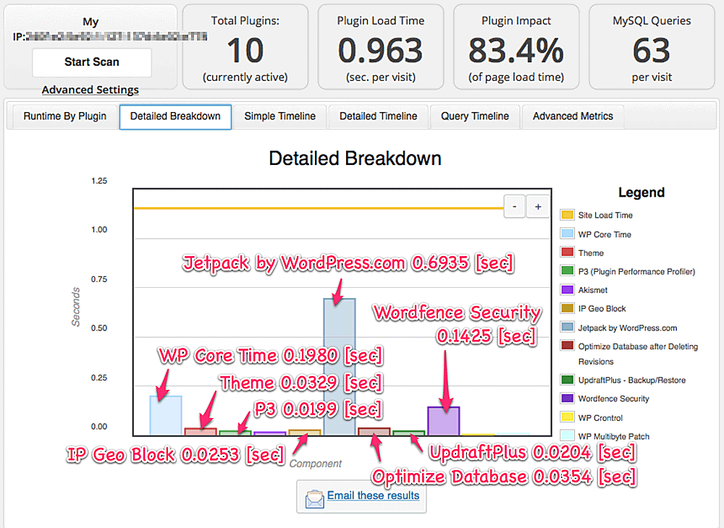This screenshot has width=724, height=528.
Task: Click the WP Crontrol legend swatch
Action: pyautogui.click(x=567, y=417)
